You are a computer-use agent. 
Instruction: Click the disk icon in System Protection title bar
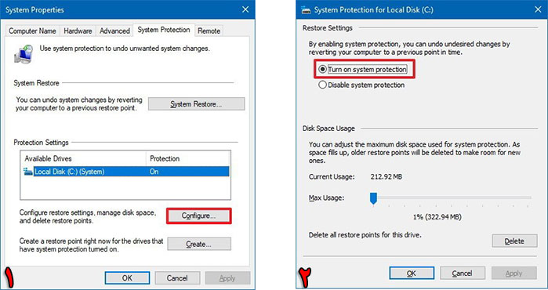[x=306, y=9]
